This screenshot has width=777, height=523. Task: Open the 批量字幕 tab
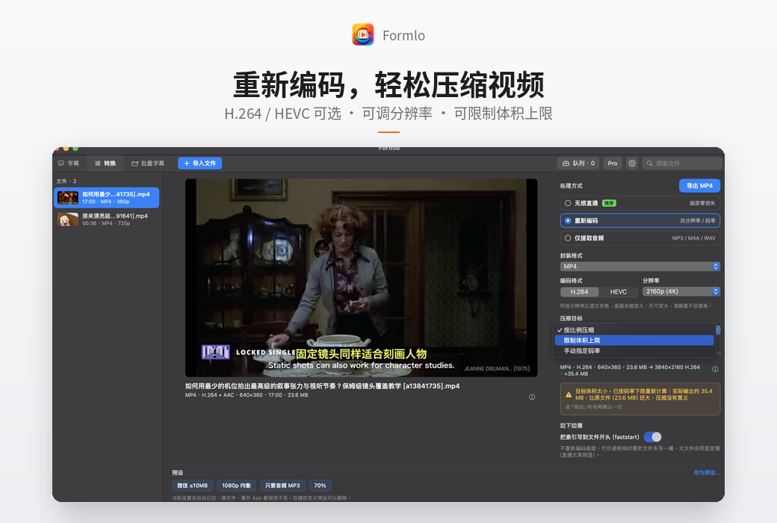tap(148, 163)
